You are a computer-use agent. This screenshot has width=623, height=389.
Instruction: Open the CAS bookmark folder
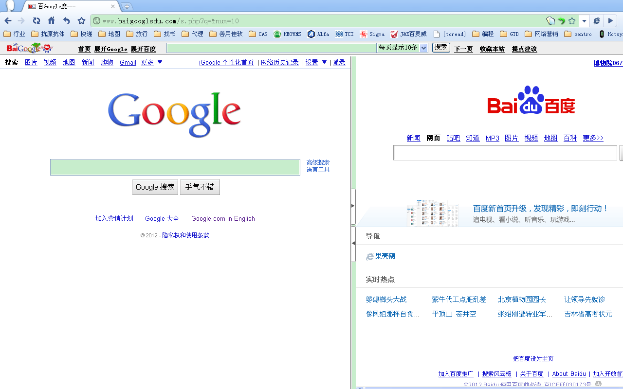(x=258, y=34)
